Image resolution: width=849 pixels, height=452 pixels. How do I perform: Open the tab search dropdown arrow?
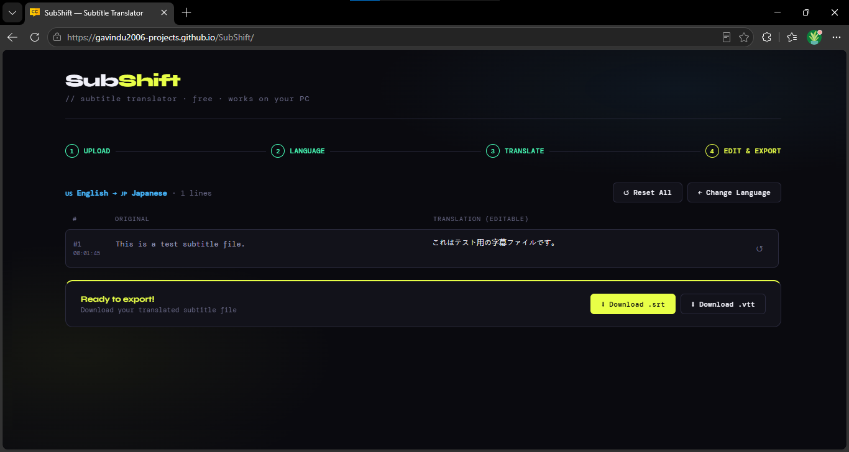point(12,12)
